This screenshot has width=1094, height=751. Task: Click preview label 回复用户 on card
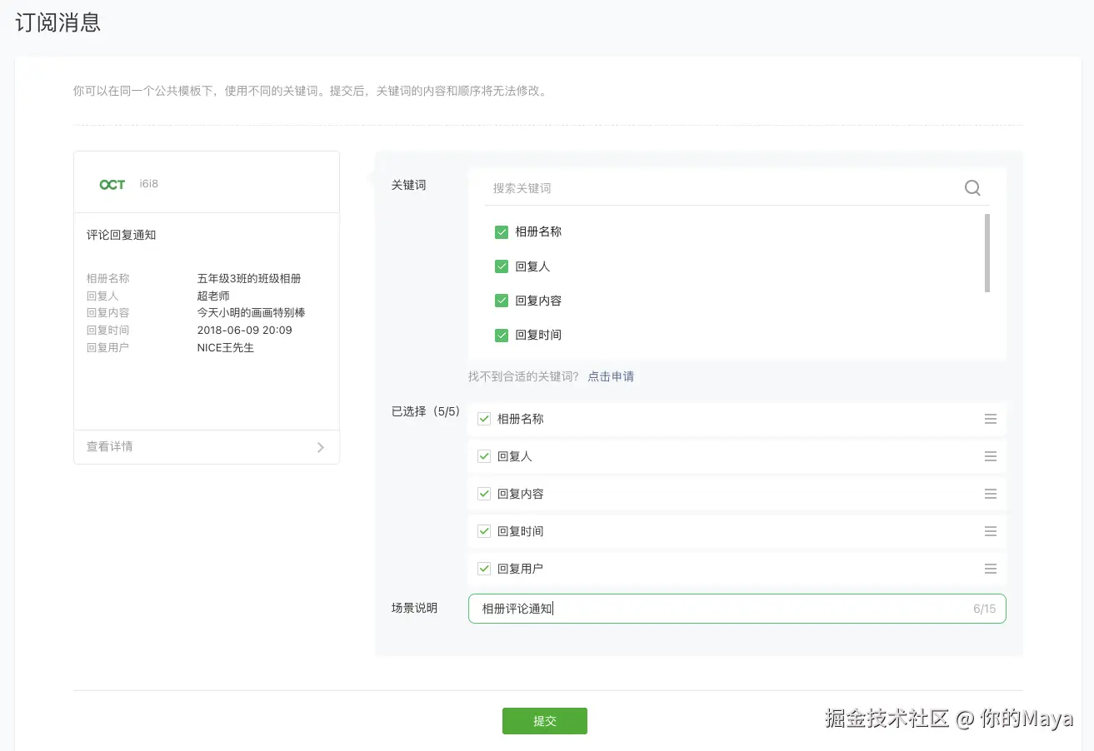pyautogui.click(x=108, y=347)
